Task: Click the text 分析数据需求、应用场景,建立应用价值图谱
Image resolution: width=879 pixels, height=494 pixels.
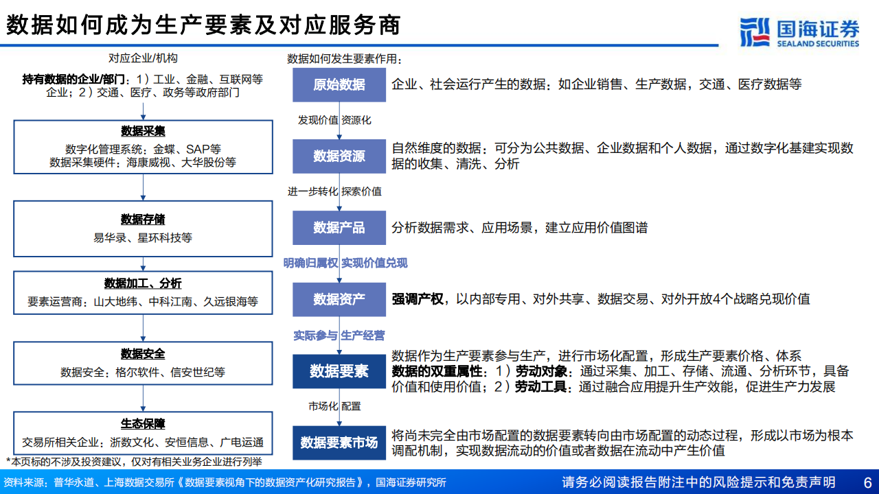Action: pos(519,228)
